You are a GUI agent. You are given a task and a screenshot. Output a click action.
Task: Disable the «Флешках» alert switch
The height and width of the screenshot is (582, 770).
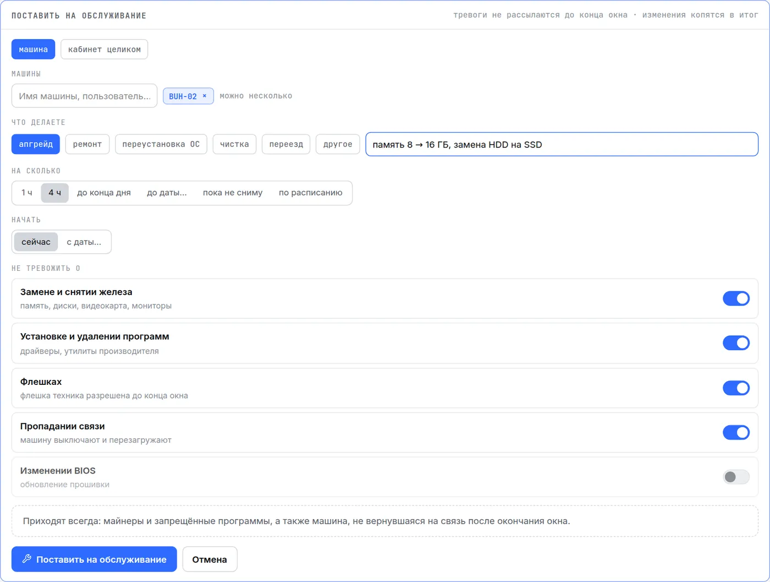736,388
